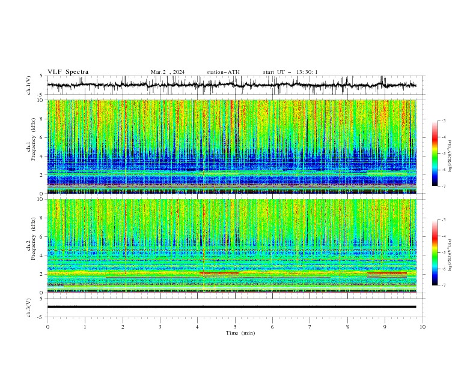The width and height of the screenshot is (476, 367).
Task: Click the ch.1 voltage waveform trace
Action: coord(231,85)
